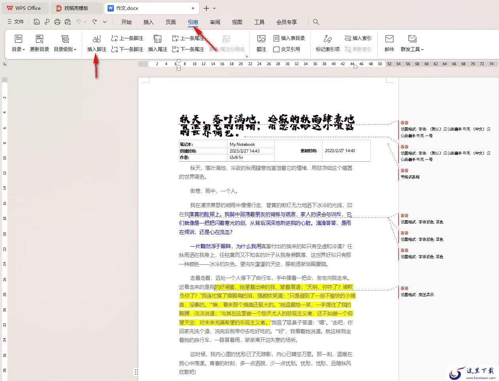
Task: Open Print Preview from quick access toolbar
Action: click(x=68, y=22)
